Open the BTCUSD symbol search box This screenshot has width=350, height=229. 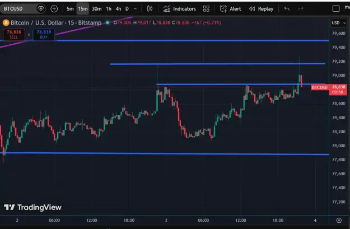coord(19,9)
